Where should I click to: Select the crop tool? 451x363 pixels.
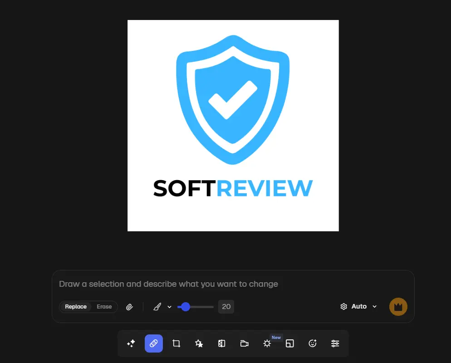click(x=176, y=343)
